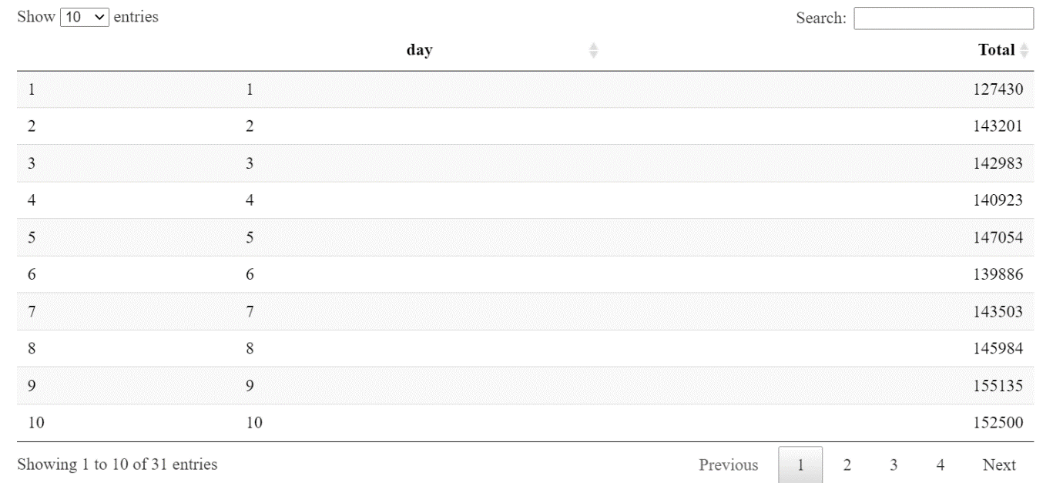Select the row showing Total 155135
The height and width of the screenshot is (483, 1063).
pos(531,385)
